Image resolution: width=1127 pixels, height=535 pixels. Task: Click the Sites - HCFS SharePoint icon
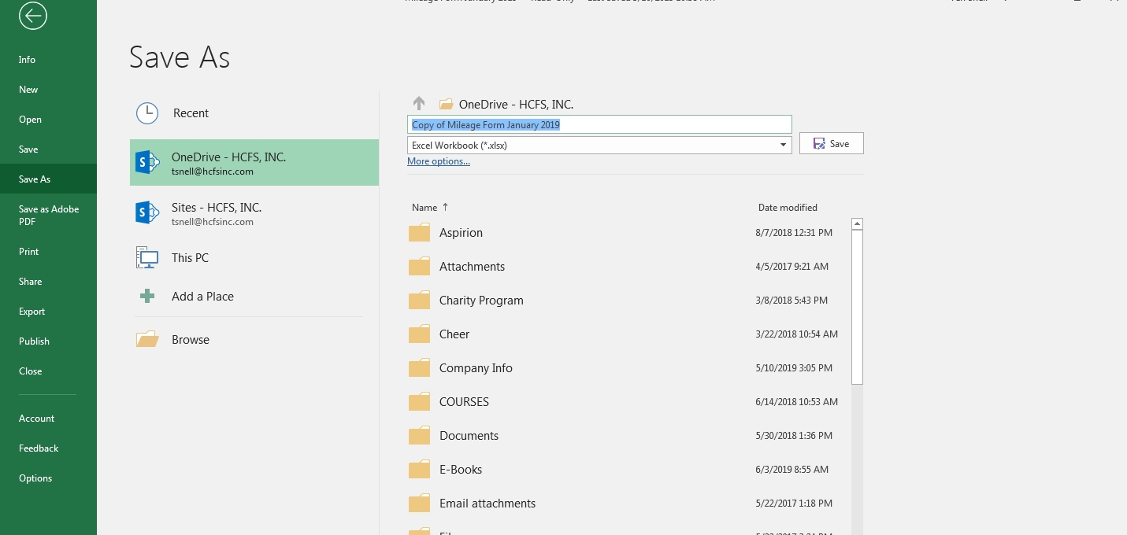point(147,212)
